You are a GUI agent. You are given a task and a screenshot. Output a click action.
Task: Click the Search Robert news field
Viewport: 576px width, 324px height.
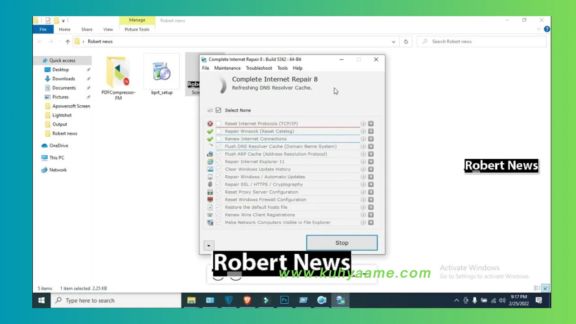(481, 41)
